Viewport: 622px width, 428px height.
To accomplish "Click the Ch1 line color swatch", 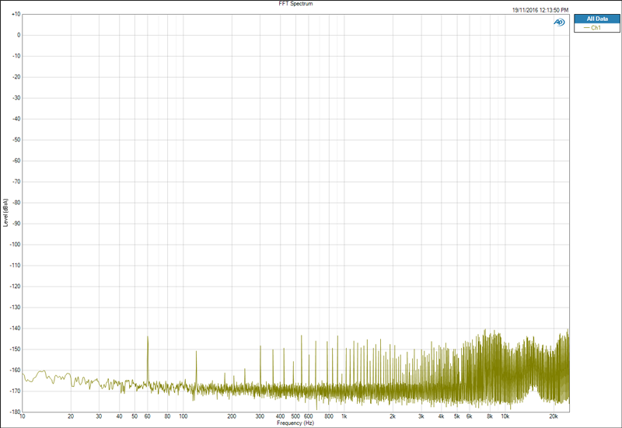I will (x=587, y=28).
